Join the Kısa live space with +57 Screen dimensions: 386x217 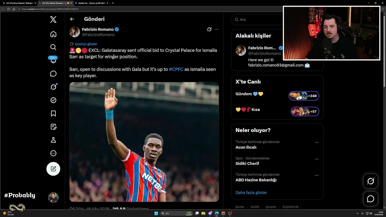pos(305,112)
